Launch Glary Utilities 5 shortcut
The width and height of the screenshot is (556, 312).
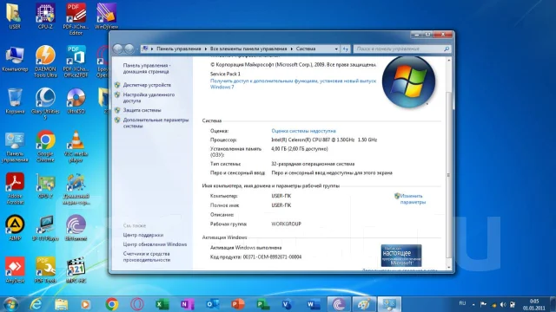(x=45, y=104)
